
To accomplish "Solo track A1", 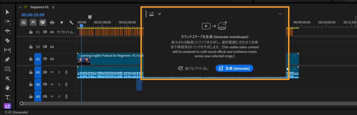I will [59, 72].
